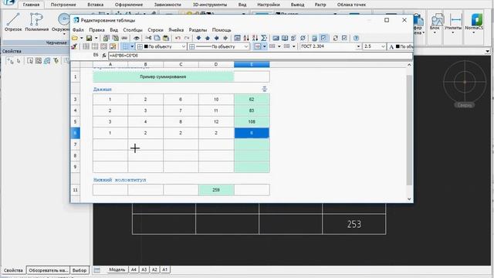Switch to the A4 layout tab
494x278 pixels.
[x=134, y=270]
